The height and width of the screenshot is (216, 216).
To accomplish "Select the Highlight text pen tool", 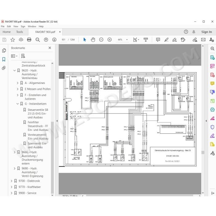I will pos(166,40).
